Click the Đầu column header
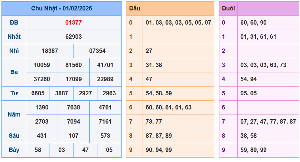The image size is (300, 162). (134, 8)
